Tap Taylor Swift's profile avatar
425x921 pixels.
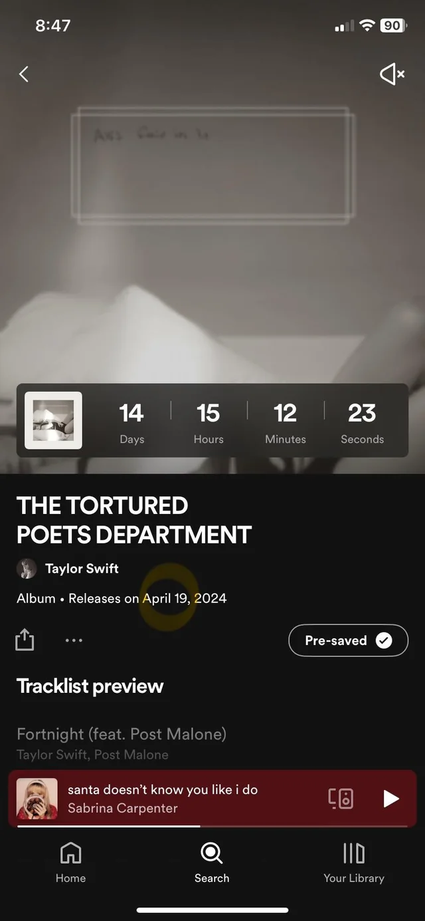(x=27, y=569)
